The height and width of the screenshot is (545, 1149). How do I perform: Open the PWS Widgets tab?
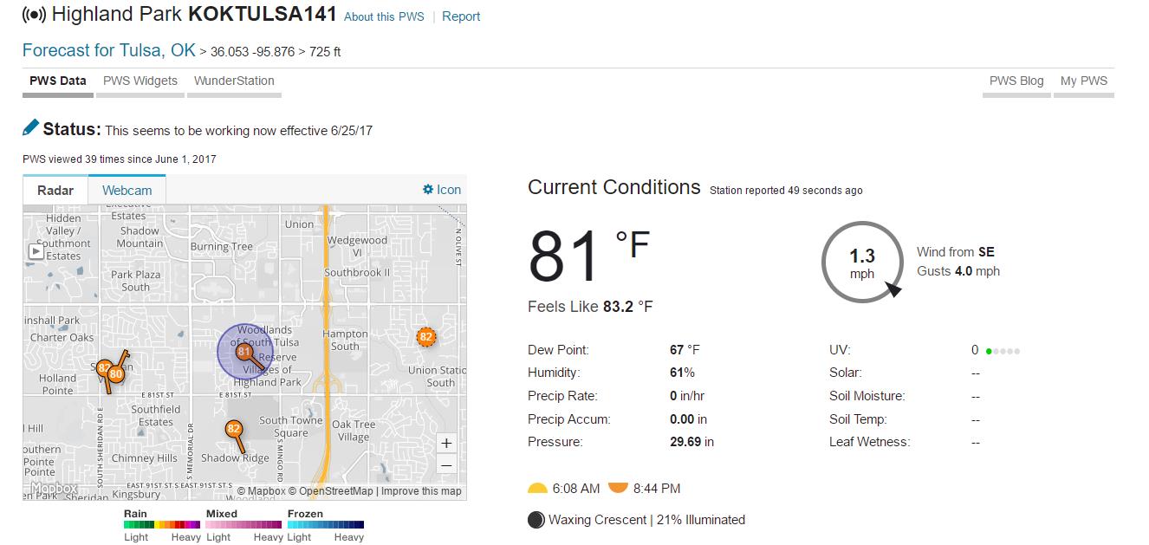140,81
